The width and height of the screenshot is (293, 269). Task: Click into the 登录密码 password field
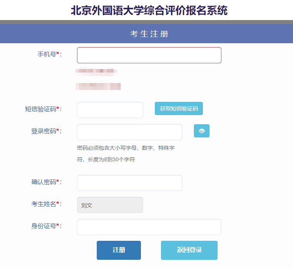click(129, 132)
